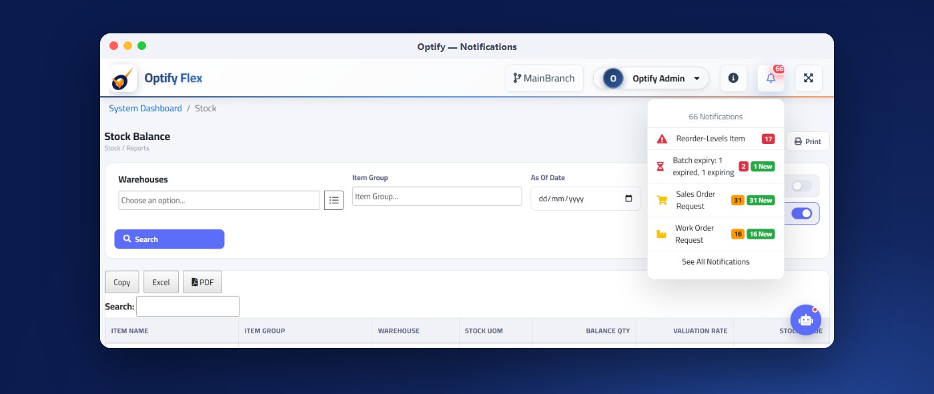Open the Batch expiry notification entry

pyautogui.click(x=716, y=167)
